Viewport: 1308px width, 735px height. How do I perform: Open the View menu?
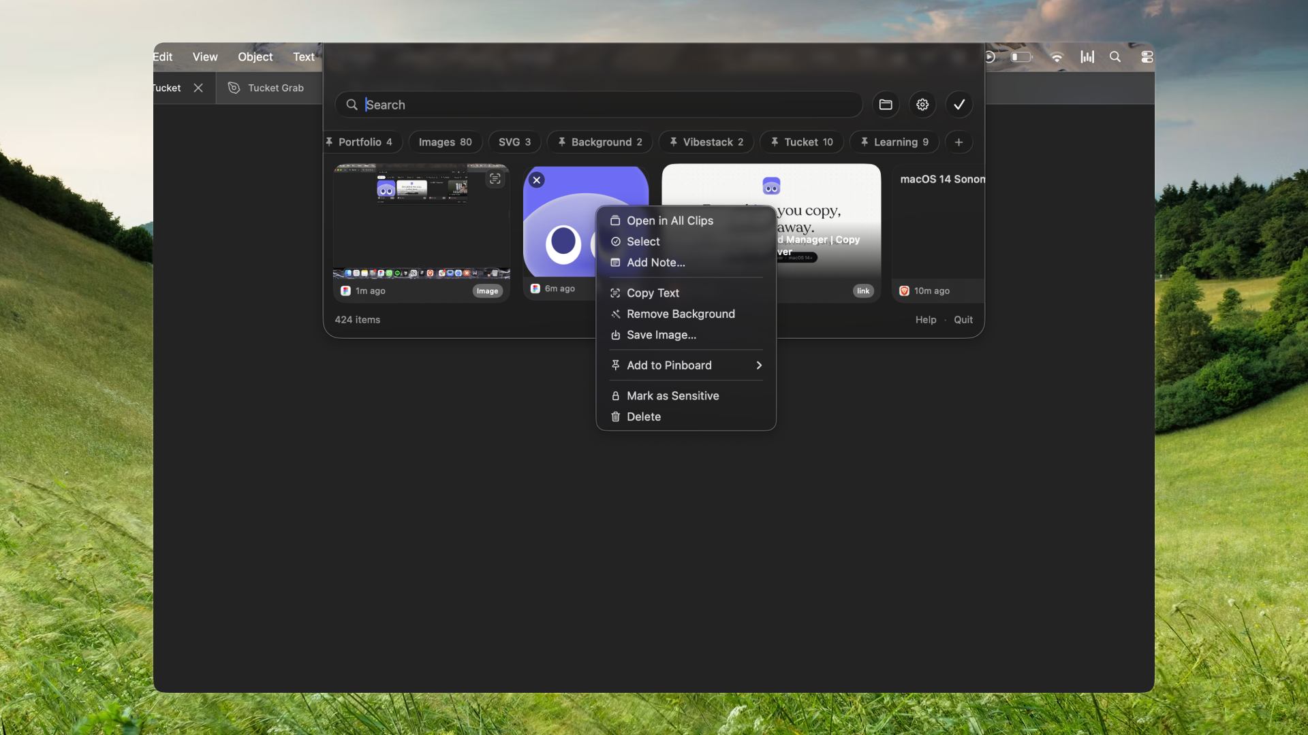(205, 57)
